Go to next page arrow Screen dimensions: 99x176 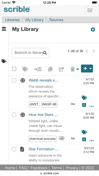[x=94, y=51]
